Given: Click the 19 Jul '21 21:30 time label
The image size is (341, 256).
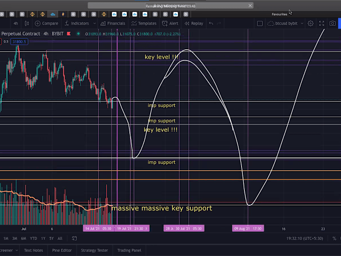Looking at the screenshot, I should pos(132,229).
